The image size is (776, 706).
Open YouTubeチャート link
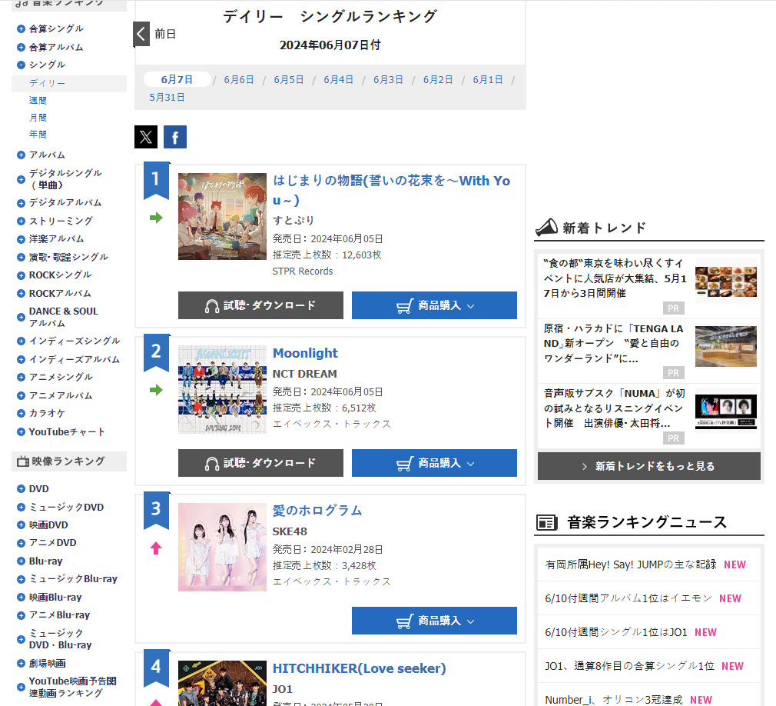click(67, 432)
